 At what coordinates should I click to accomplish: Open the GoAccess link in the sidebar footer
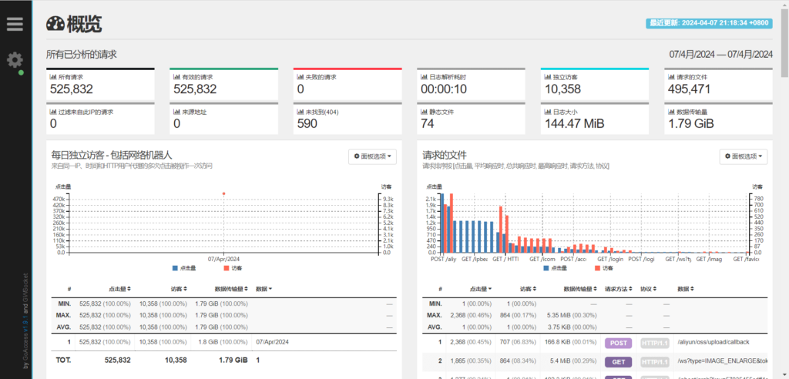coord(25,347)
